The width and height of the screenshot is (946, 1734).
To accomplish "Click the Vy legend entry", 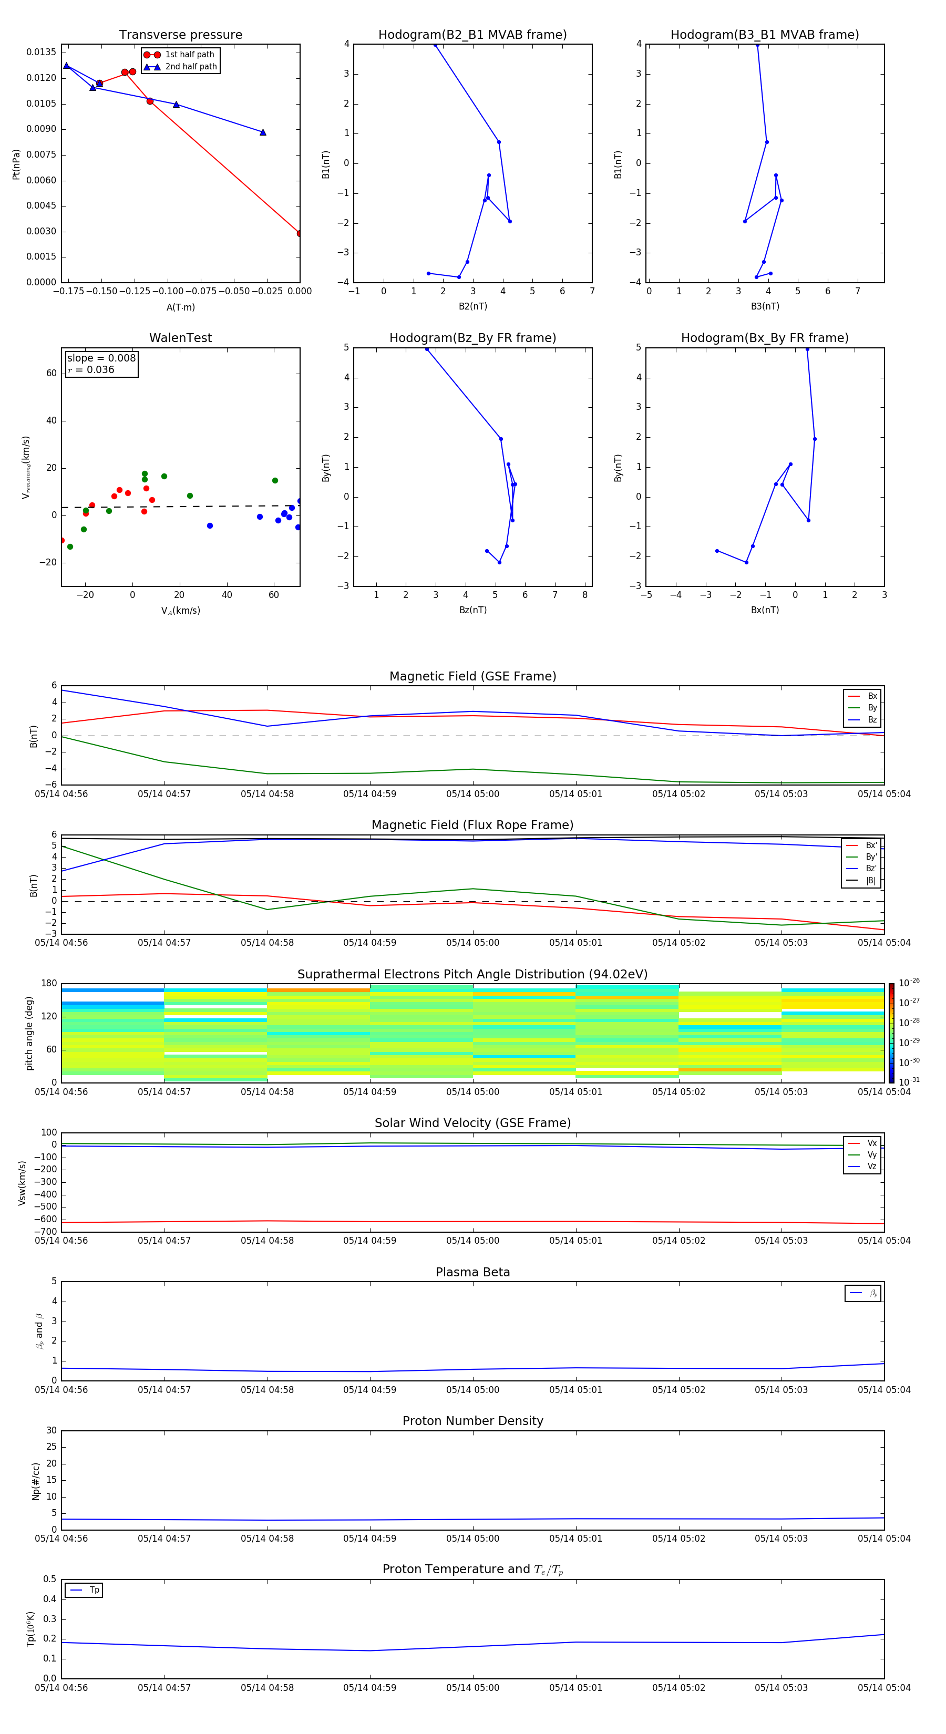I will (862, 1154).
